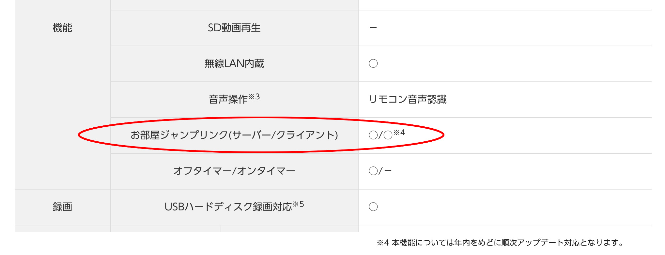Click the ※4 footnote text below the table
The image size is (665, 255).
(x=500, y=243)
